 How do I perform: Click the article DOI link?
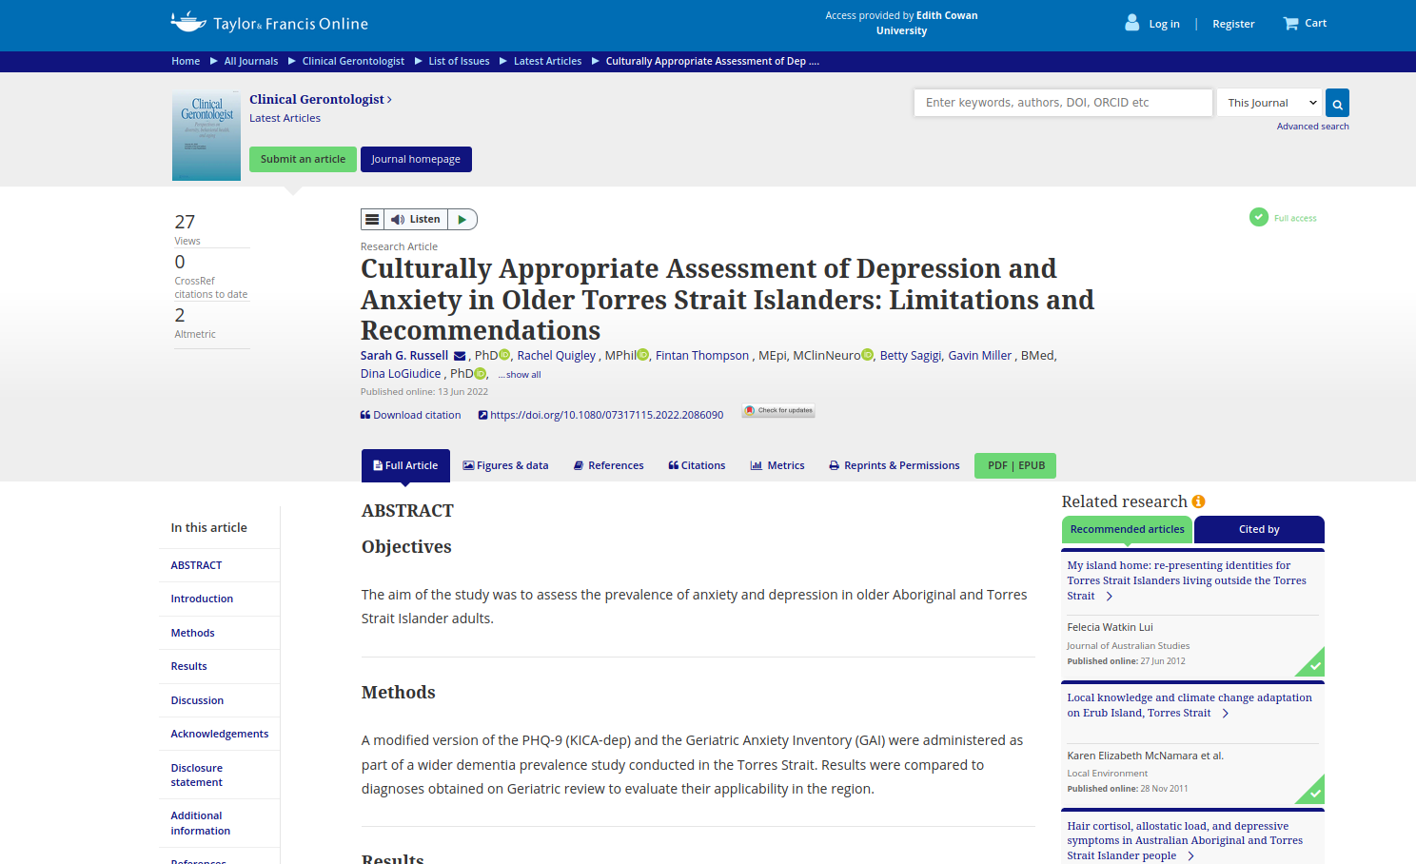pyautogui.click(x=606, y=415)
